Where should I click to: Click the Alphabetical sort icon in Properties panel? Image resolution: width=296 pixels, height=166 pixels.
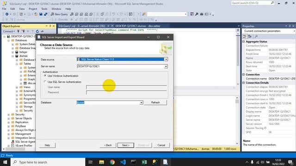pyautogui.click(x=250, y=36)
